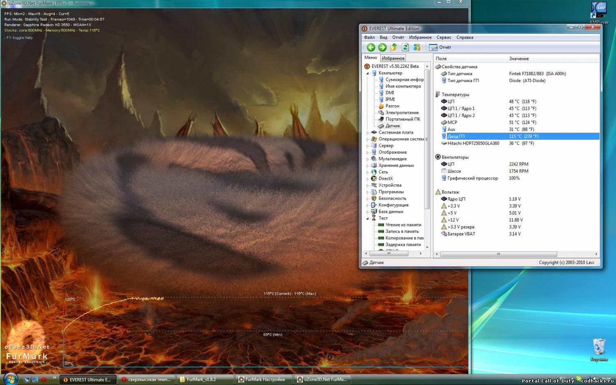The height and width of the screenshot is (385, 616).
Task: Open the KMPlayer desktop shortcut
Action: pyautogui.click(x=599, y=13)
